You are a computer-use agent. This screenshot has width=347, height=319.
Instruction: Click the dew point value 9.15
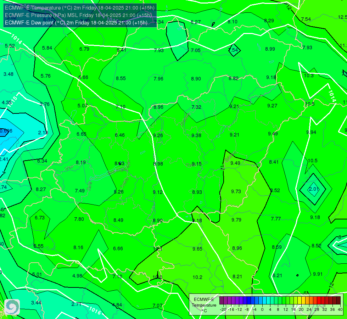[x=196, y=164]
